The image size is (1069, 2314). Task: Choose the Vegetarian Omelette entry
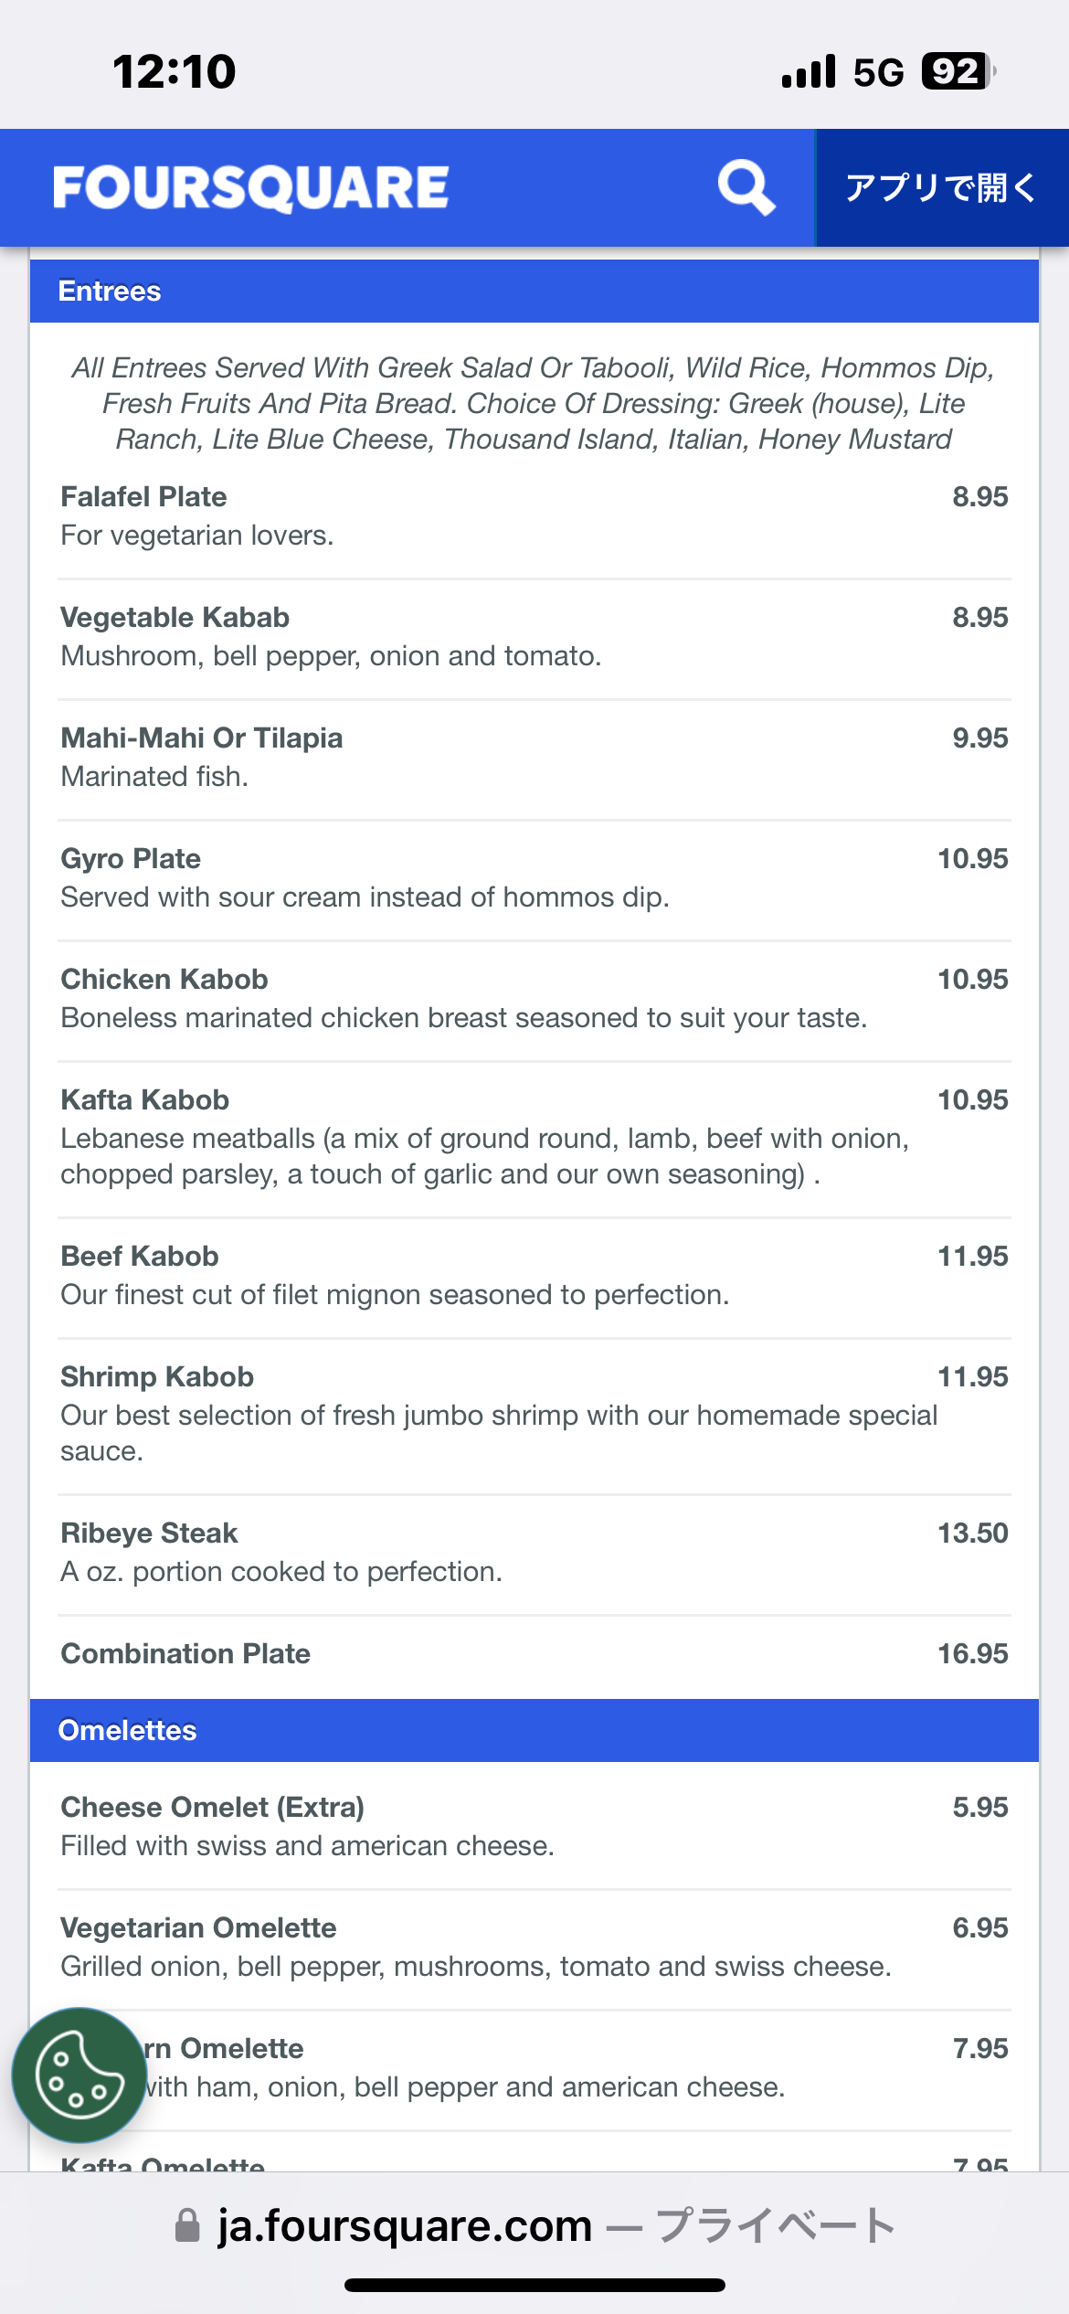tap(198, 1928)
